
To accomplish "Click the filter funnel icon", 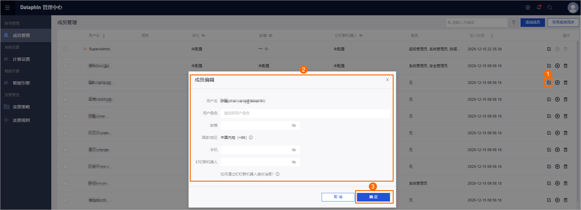I will coord(514,23).
